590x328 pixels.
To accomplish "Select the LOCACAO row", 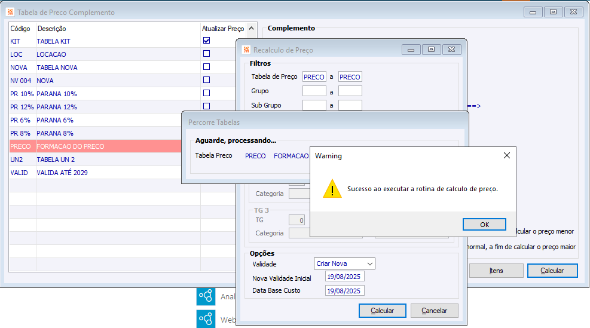I will pos(123,54).
